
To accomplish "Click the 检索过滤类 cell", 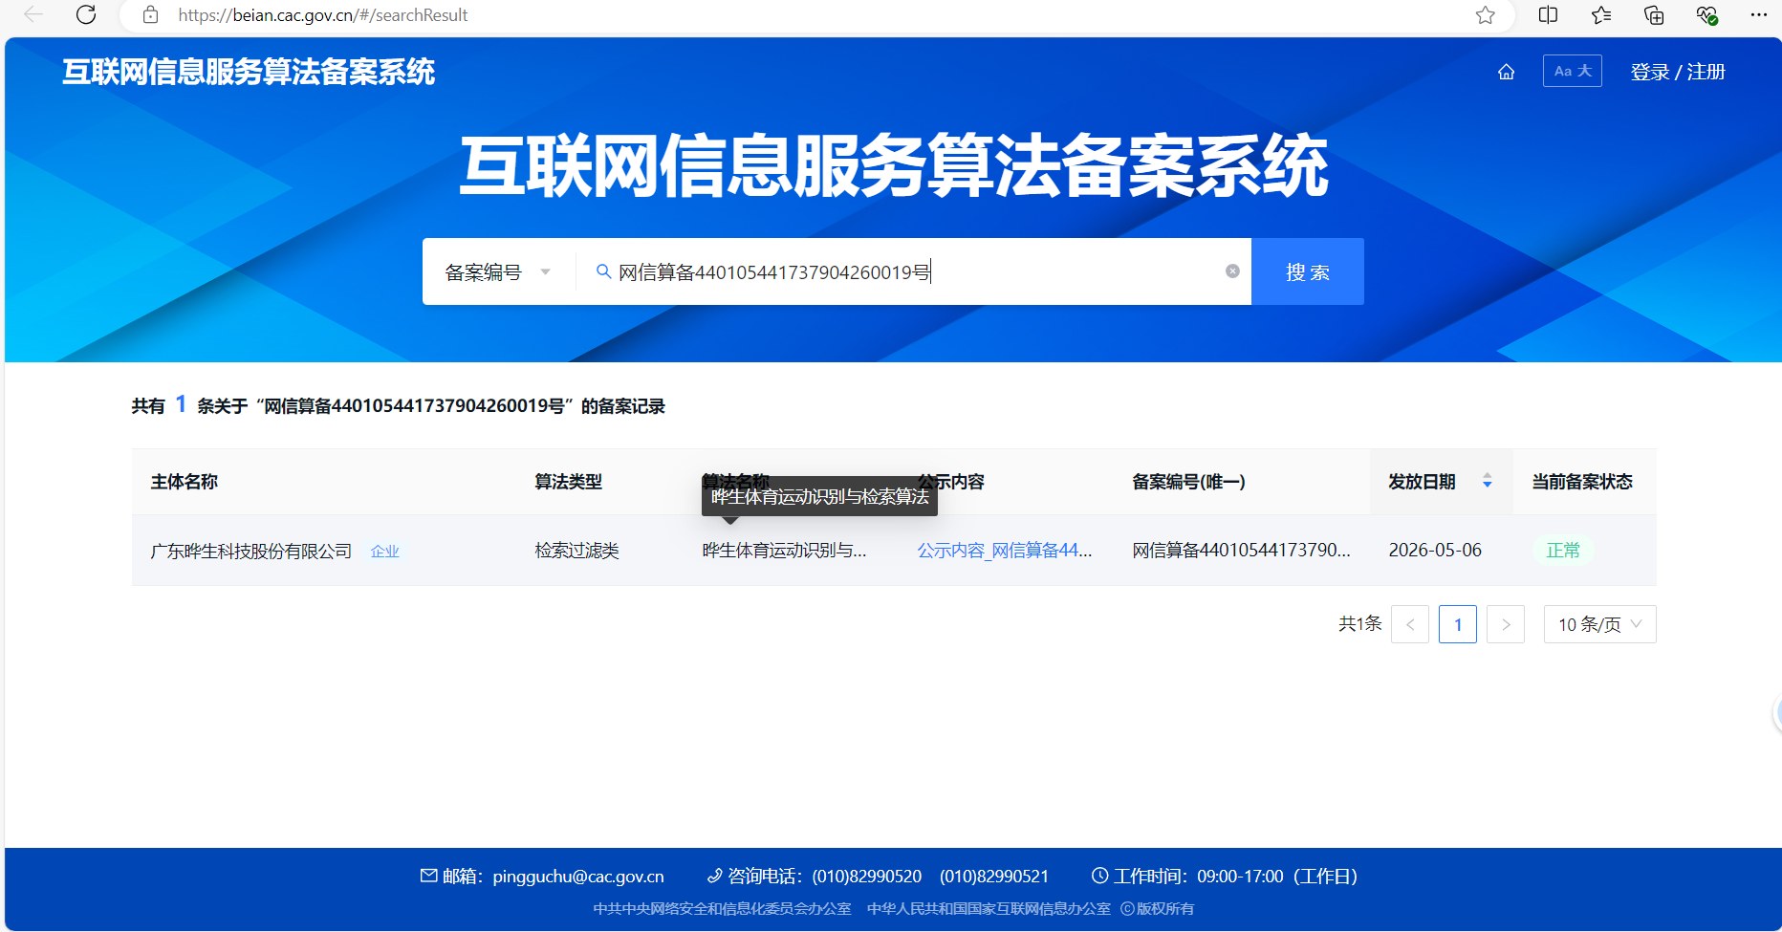I will point(576,551).
